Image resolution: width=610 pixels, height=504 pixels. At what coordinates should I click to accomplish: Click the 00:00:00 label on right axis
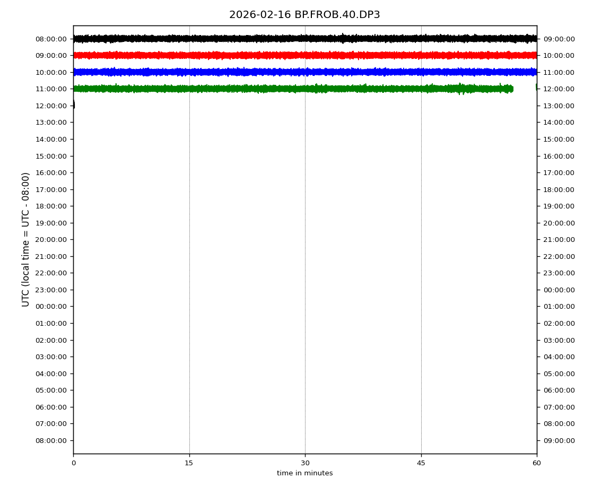coord(559,290)
